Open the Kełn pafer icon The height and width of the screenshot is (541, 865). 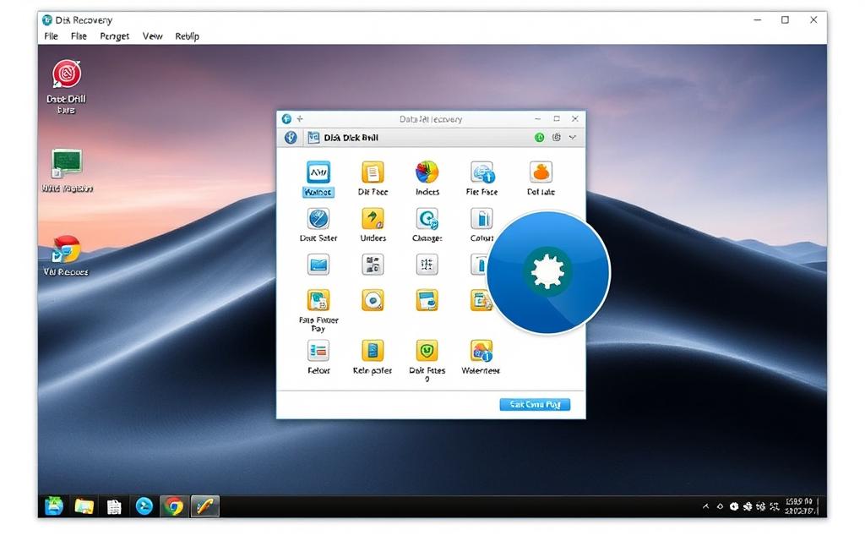373,358
